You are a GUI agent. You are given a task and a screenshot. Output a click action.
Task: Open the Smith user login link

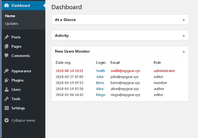tap(101, 71)
